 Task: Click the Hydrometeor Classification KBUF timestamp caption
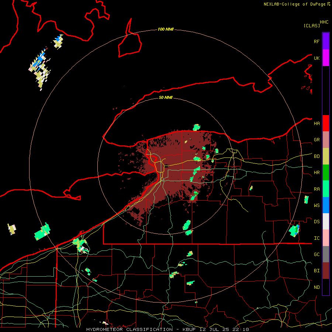coord(167,329)
